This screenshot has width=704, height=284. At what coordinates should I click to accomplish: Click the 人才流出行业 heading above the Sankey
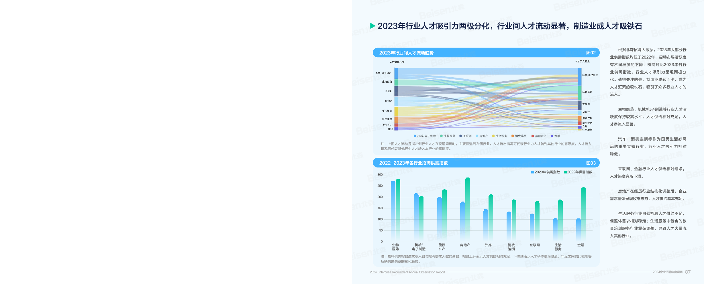click(x=397, y=62)
